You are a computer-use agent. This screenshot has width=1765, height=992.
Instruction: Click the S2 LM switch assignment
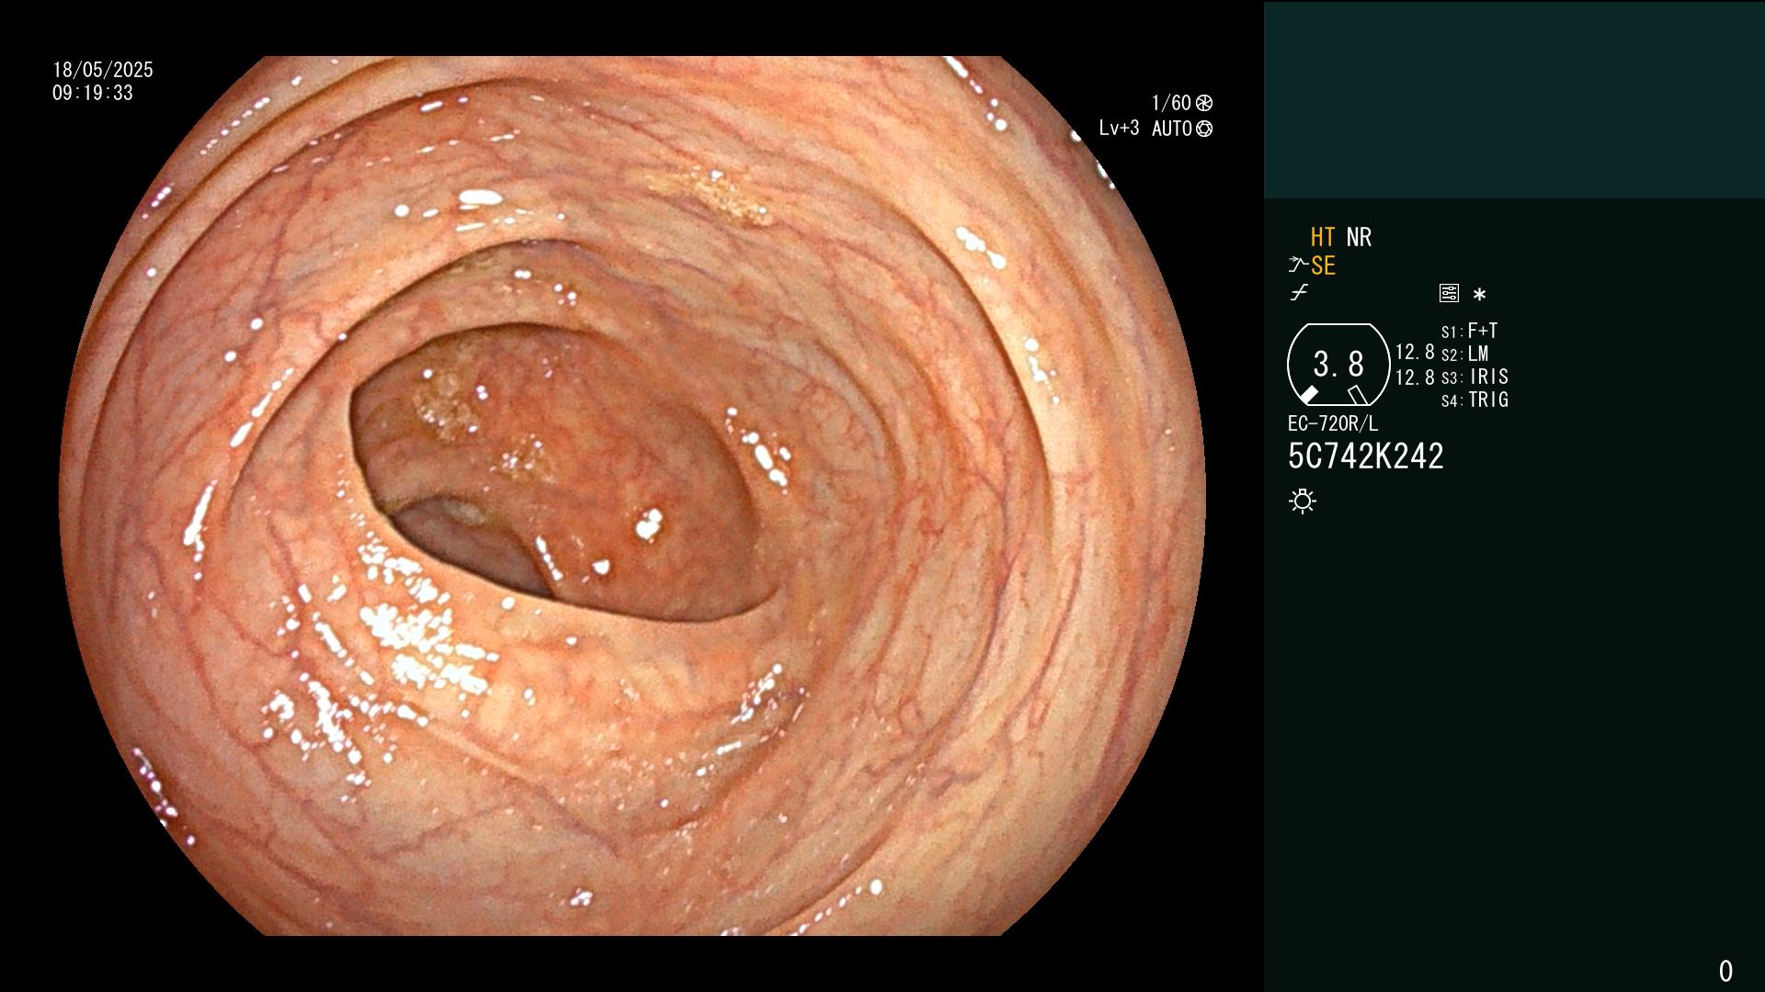1465,354
